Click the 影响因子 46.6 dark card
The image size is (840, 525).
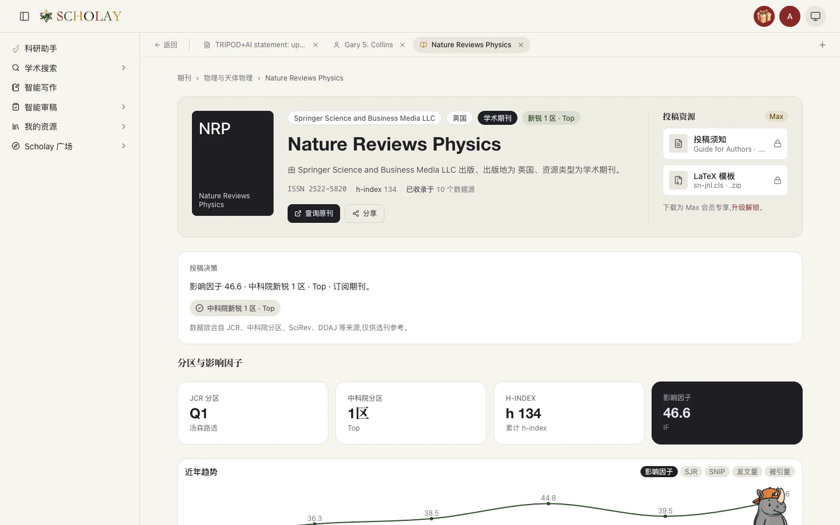(x=727, y=413)
